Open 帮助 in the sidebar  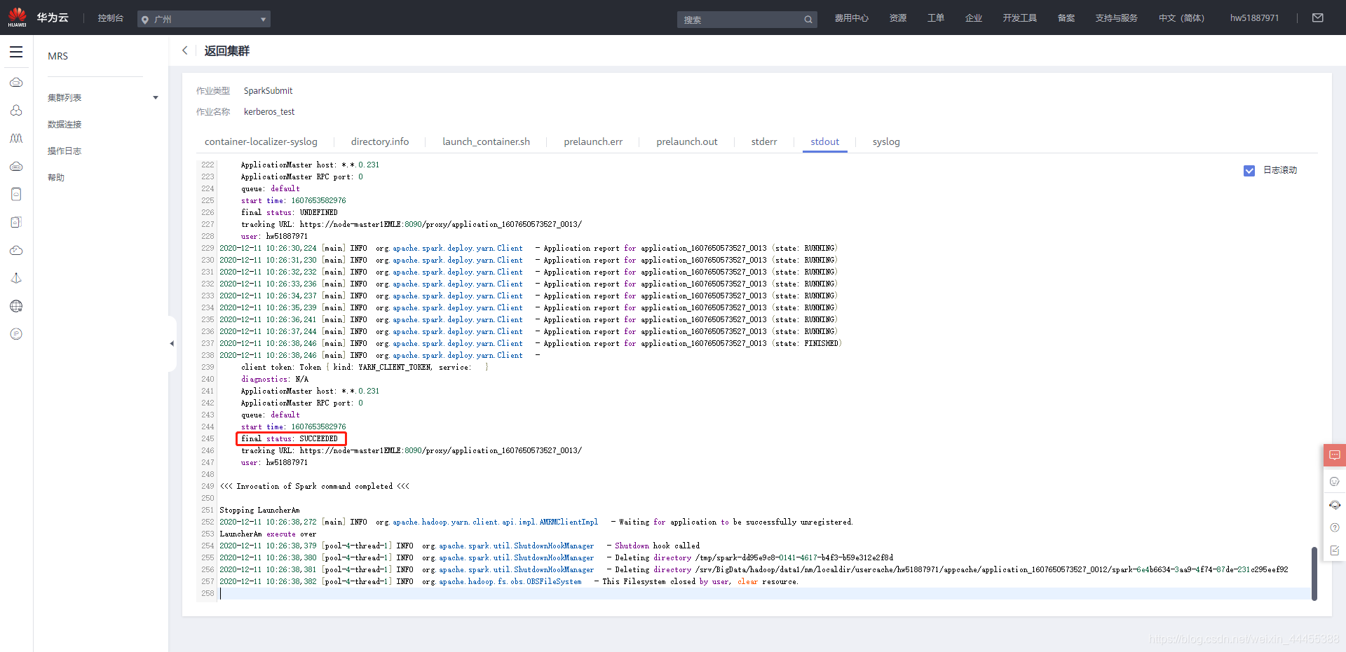56,177
